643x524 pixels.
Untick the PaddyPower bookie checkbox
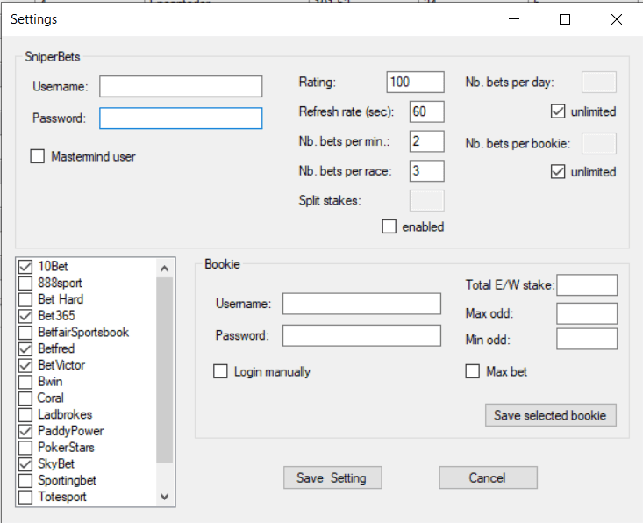(25, 431)
